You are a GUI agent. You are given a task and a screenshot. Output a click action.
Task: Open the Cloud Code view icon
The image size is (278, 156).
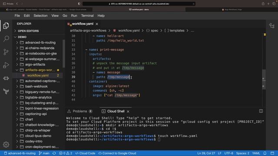6,78
